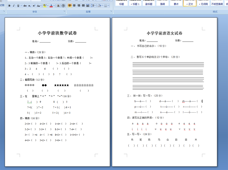The width and height of the screenshot is (228, 170).
Task: Click the 样式 group label
Action: (215, 12)
